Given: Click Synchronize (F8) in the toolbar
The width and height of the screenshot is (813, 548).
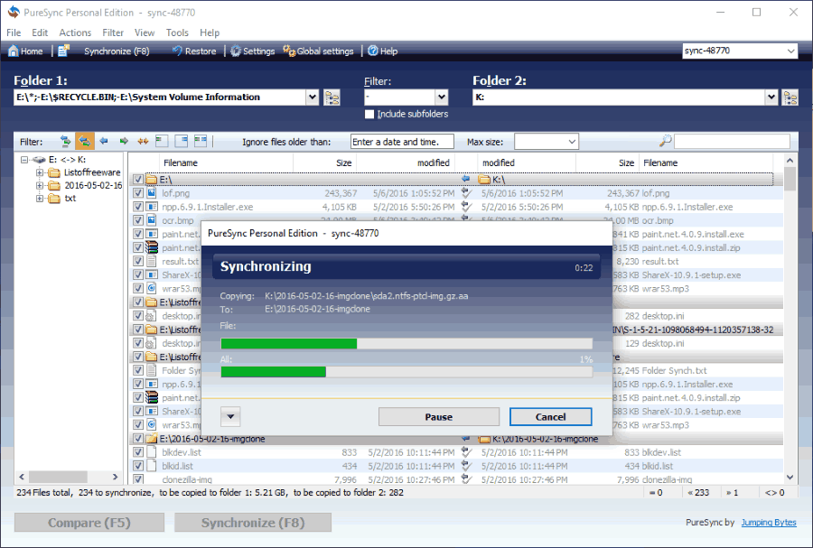Looking at the screenshot, I should pyautogui.click(x=117, y=51).
